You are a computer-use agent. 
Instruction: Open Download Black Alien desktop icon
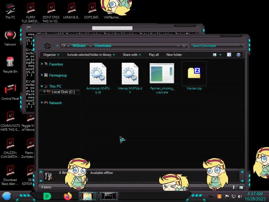[10, 175]
